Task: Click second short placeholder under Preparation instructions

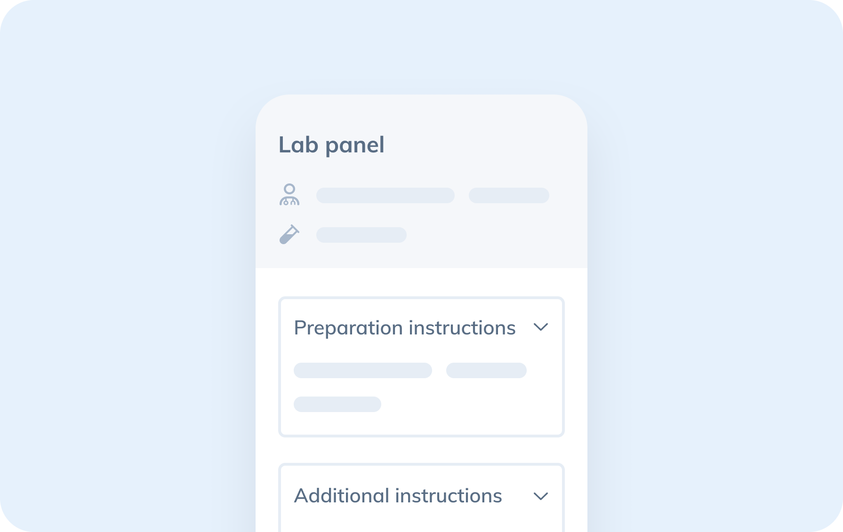Action: 486,370
